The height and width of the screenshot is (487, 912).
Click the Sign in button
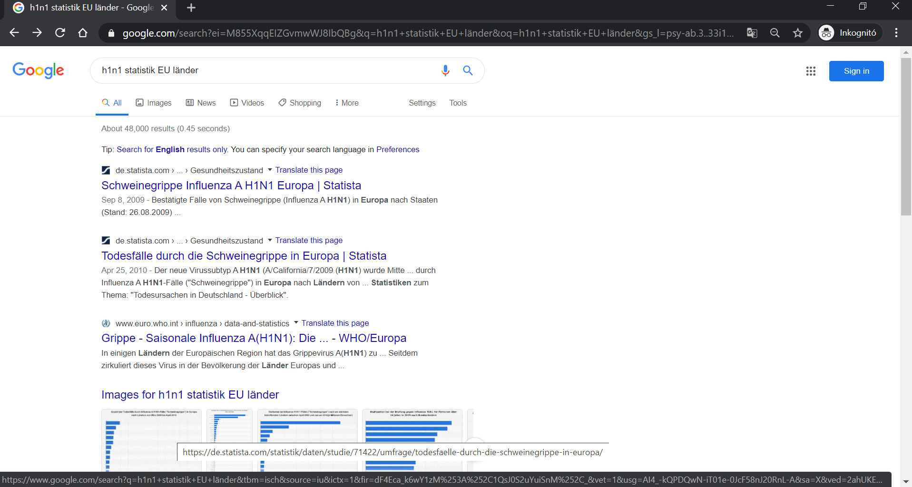click(856, 71)
